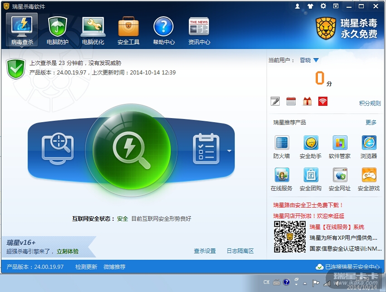Click the CH language indicator in taskbar
Viewport: 386px width, 292px height.
(x=267, y=282)
